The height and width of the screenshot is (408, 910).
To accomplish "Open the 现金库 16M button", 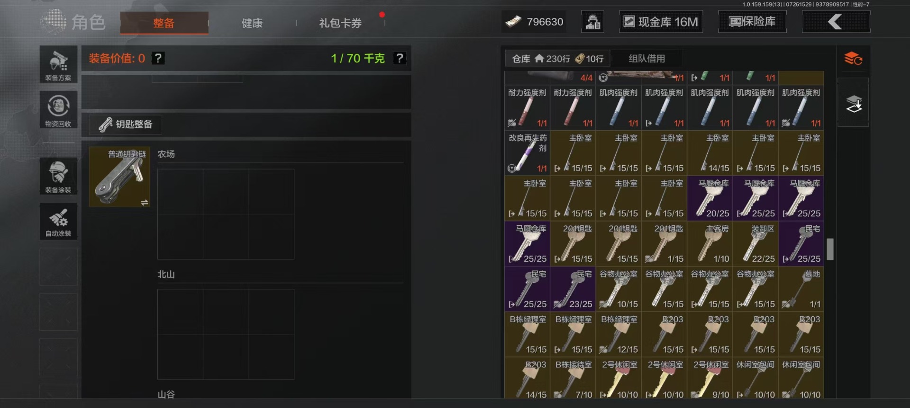I will point(661,22).
